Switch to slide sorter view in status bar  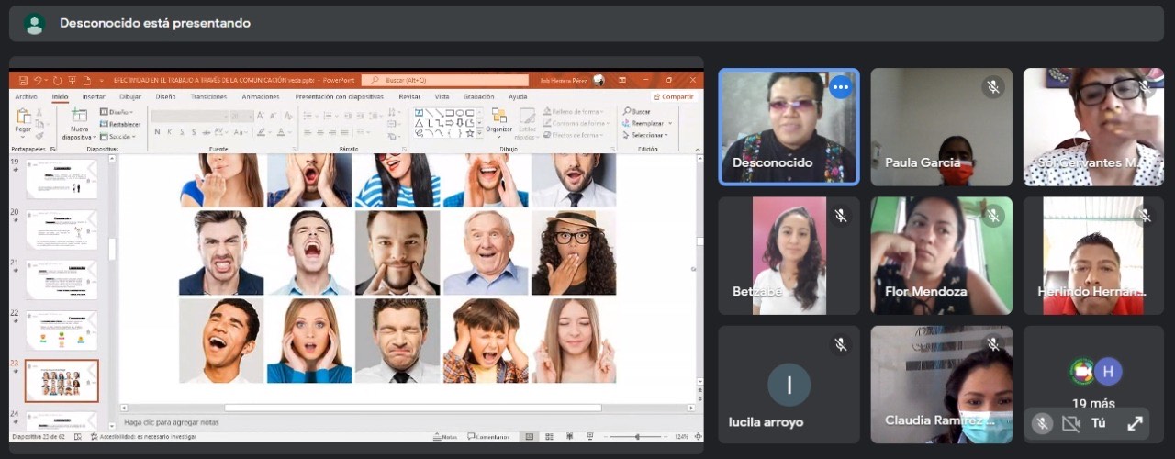click(548, 437)
